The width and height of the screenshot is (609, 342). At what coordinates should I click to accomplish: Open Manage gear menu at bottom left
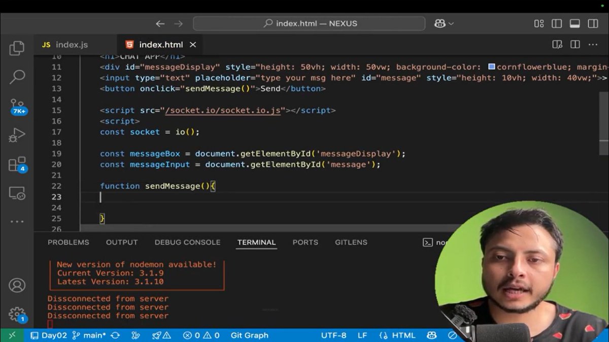tap(17, 314)
